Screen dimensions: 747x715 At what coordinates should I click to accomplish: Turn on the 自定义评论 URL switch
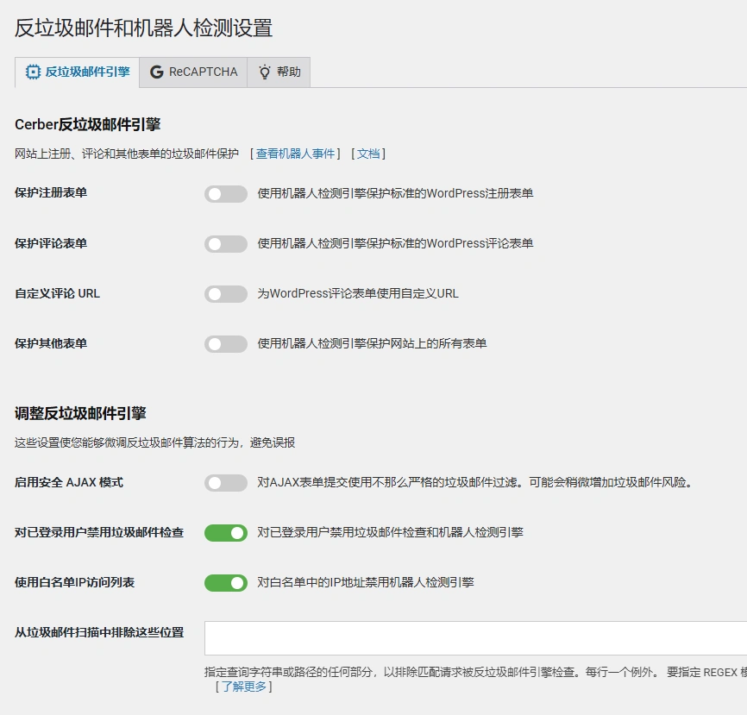[x=225, y=293]
